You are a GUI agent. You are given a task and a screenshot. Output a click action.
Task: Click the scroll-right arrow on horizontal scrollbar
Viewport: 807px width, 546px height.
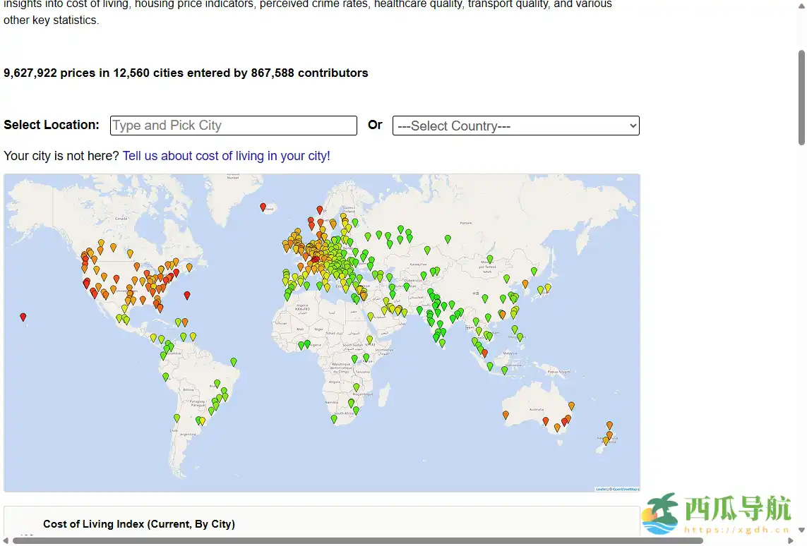click(791, 541)
